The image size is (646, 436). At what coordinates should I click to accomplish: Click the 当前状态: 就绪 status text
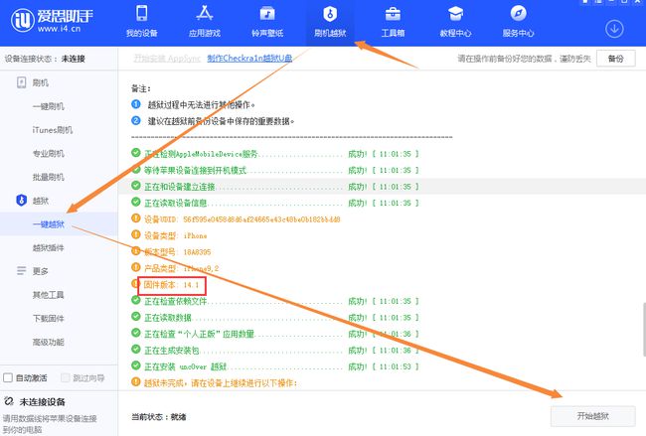tap(159, 417)
